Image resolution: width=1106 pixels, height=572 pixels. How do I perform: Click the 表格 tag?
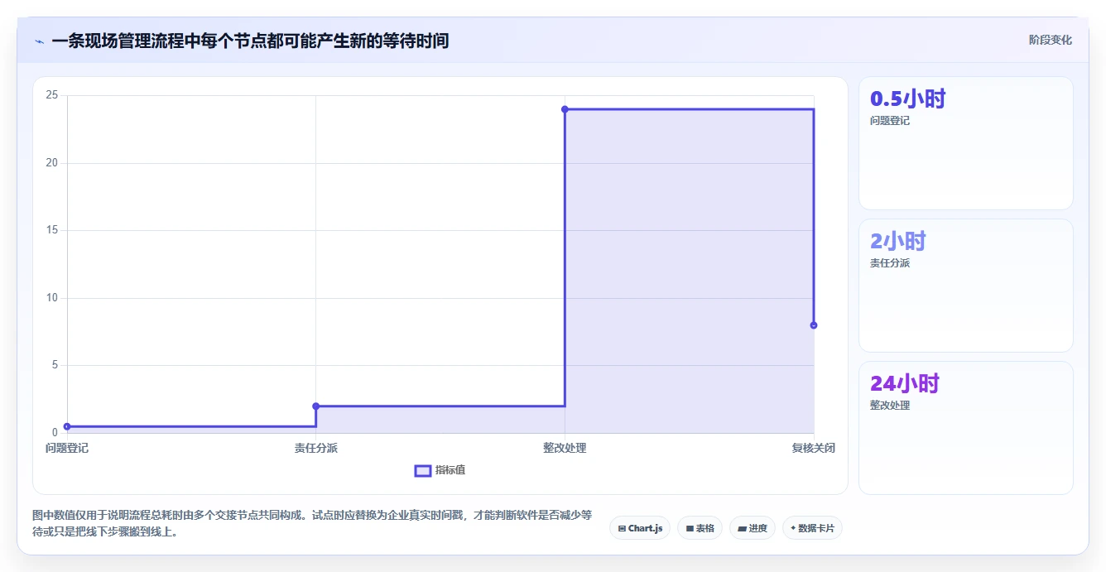[700, 528]
